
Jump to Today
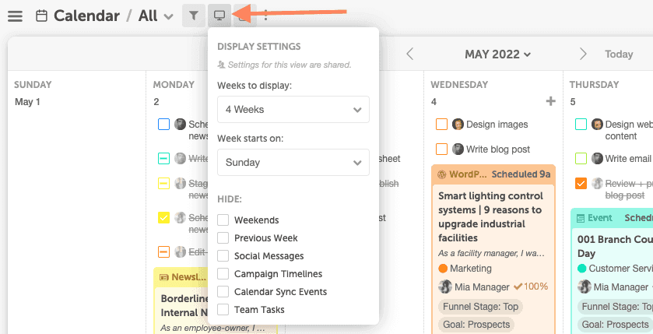619,54
